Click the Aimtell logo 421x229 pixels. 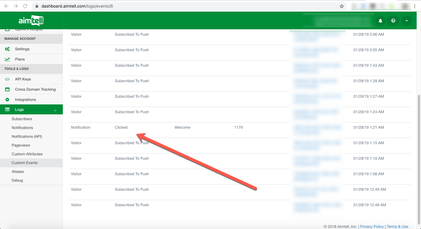coord(31,20)
